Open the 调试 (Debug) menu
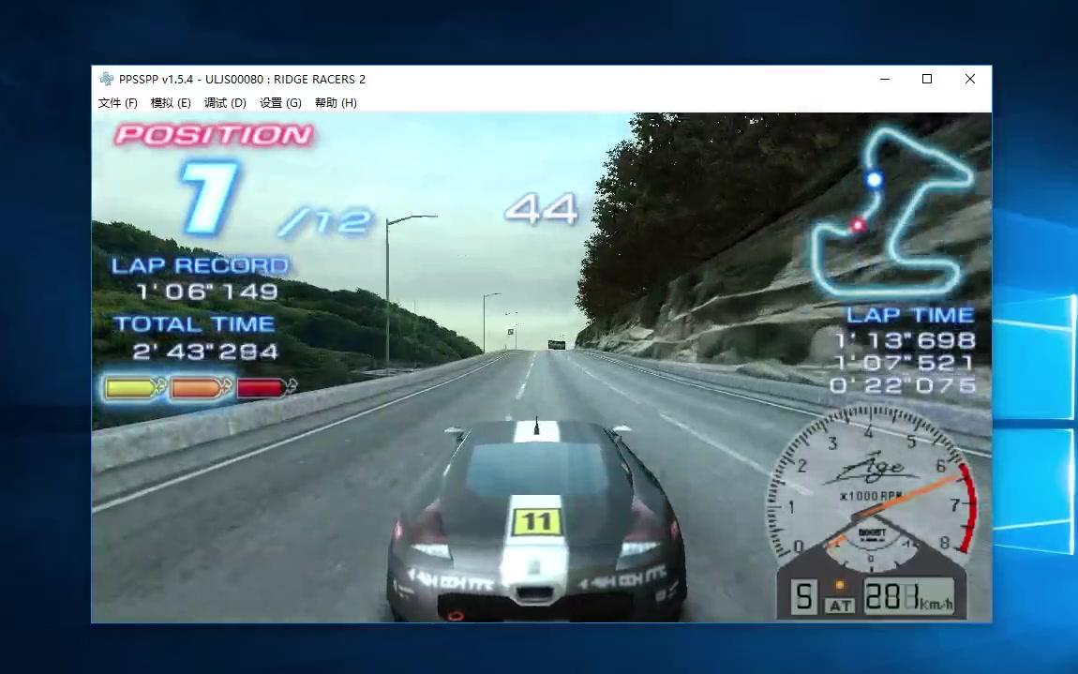This screenshot has height=674, width=1078. [x=225, y=103]
